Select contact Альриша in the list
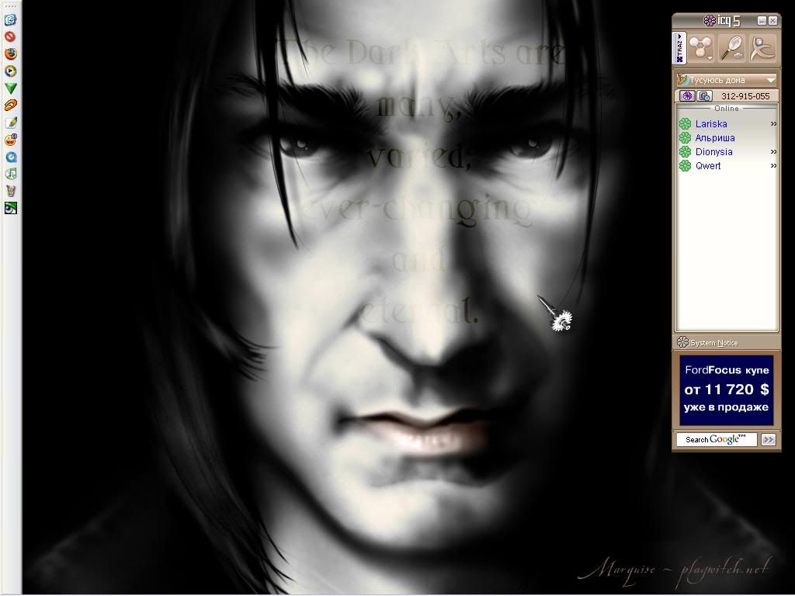795x596 pixels. click(x=715, y=138)
